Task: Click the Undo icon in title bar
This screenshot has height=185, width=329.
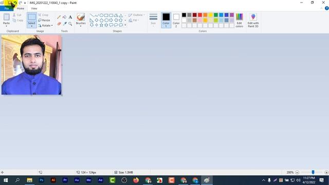Action: pyautogui.click(x=15, y=3)
